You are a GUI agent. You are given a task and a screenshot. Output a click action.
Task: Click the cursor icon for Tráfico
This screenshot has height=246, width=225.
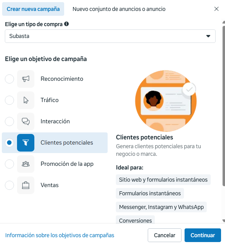tap(26, 100)
